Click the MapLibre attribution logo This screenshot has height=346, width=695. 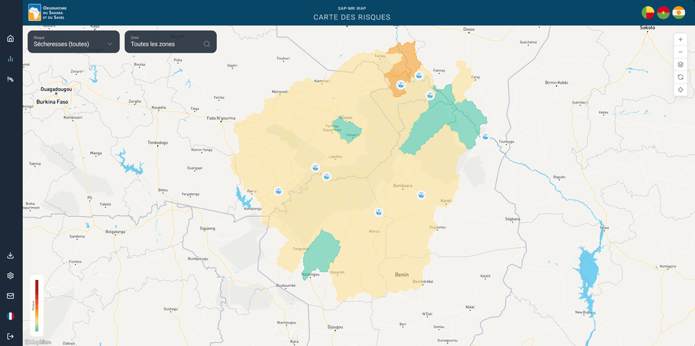click(x=38, y=342)
